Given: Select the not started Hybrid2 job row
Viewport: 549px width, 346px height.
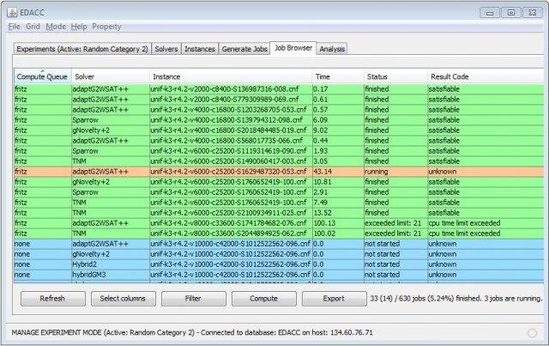Looking at the screenshot, I should (279, 264).
